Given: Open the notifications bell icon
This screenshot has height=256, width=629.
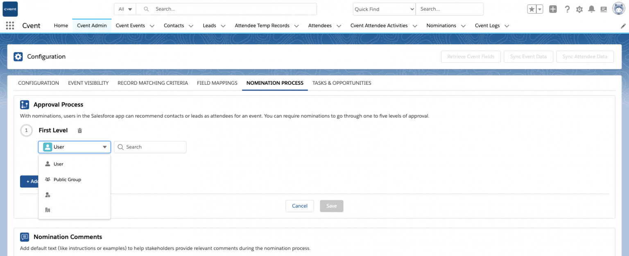Looking at the screenshot, I should click(591, 9).
